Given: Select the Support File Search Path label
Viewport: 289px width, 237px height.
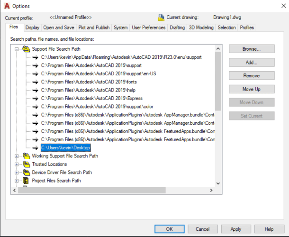Looking at the screenshot, I should click(x=56, y=49).
